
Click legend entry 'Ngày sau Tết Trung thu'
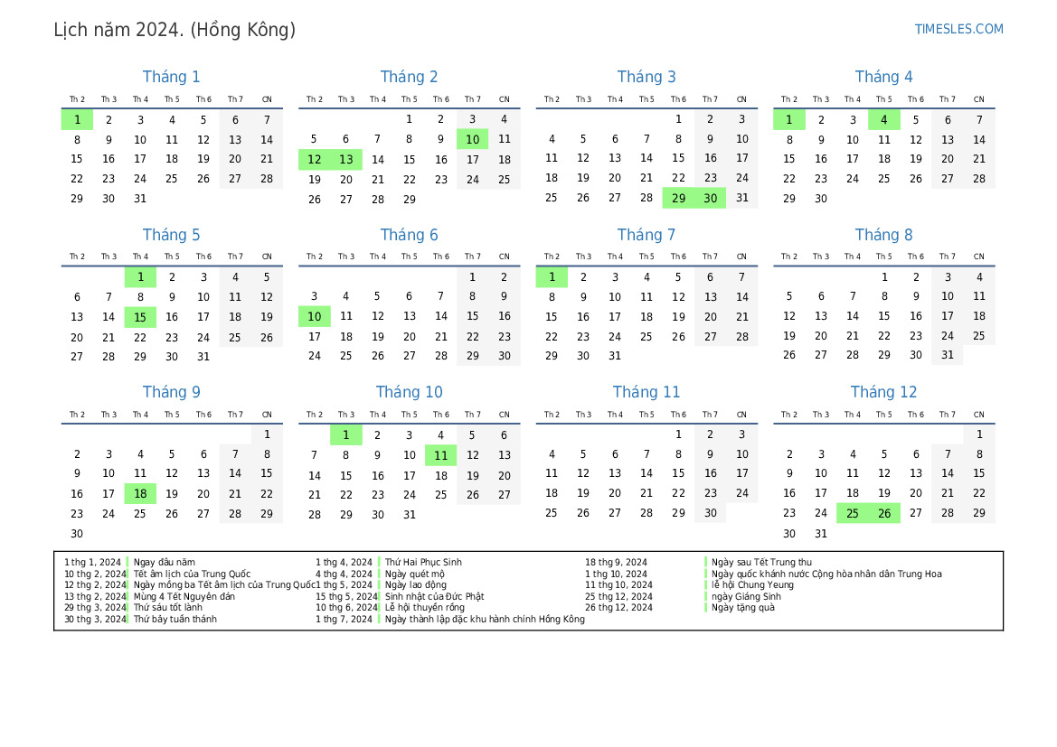761,563
